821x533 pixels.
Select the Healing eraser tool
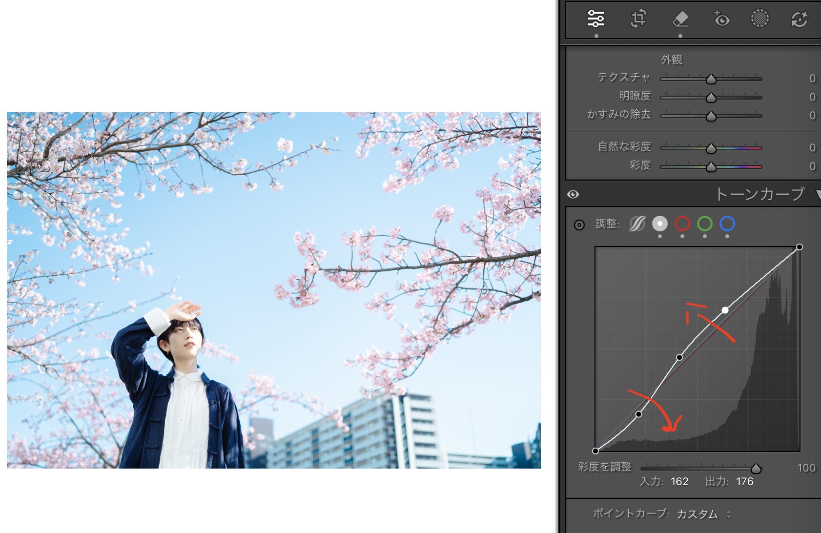pyautogui.click(x=680, y=19)
